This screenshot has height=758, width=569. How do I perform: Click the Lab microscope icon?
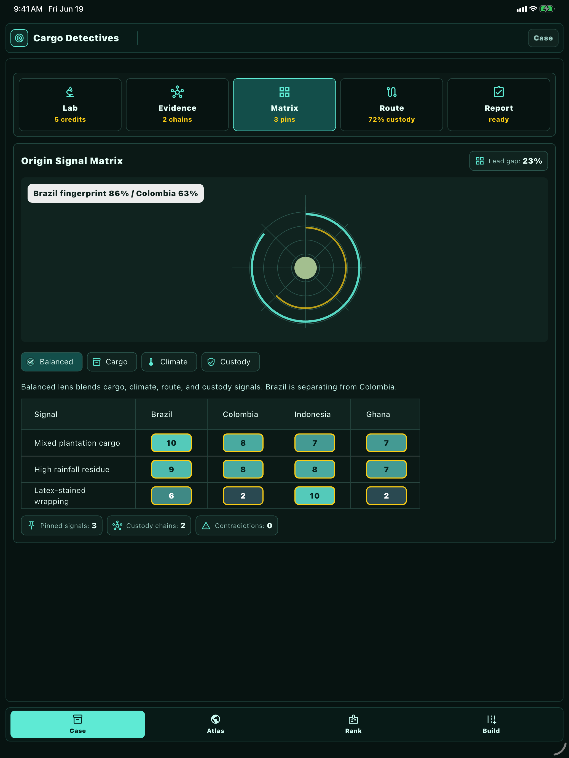[x=70, y=92]
